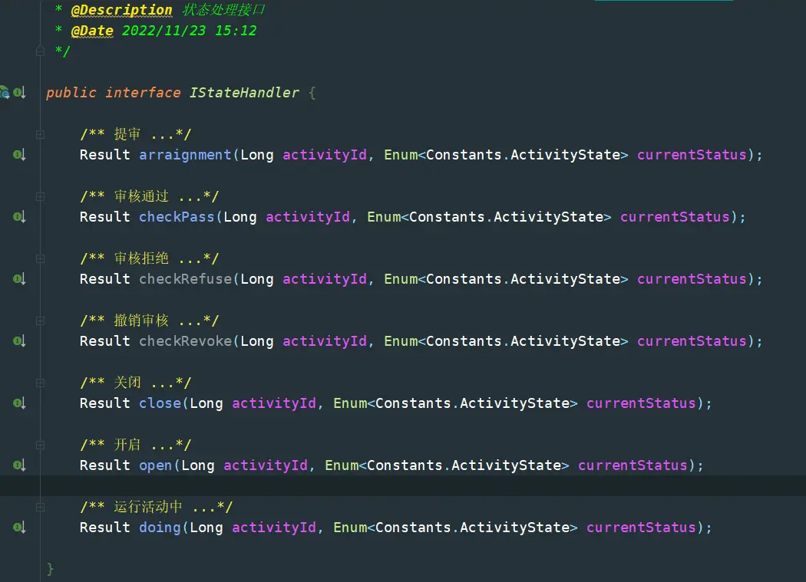Expand the folded 审核通过 comment block
The image size is (806, 582).
pyautogui.click(x=40, y=197)
